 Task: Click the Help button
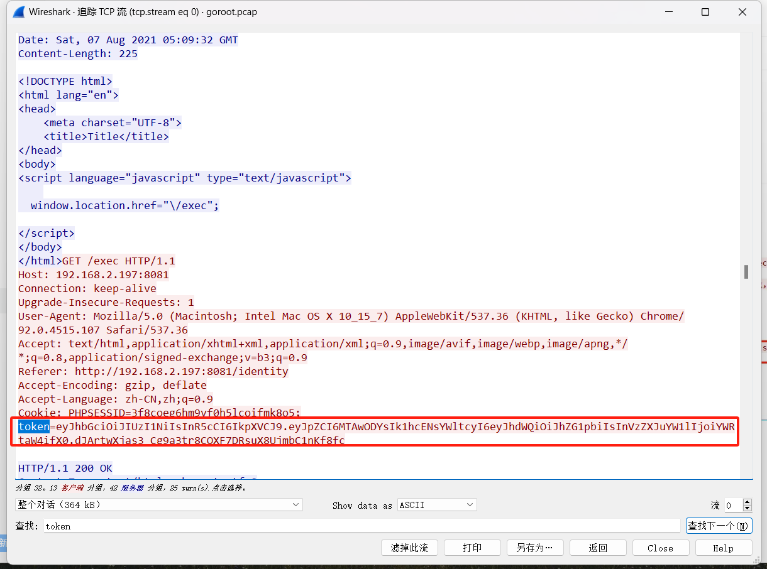723,548
